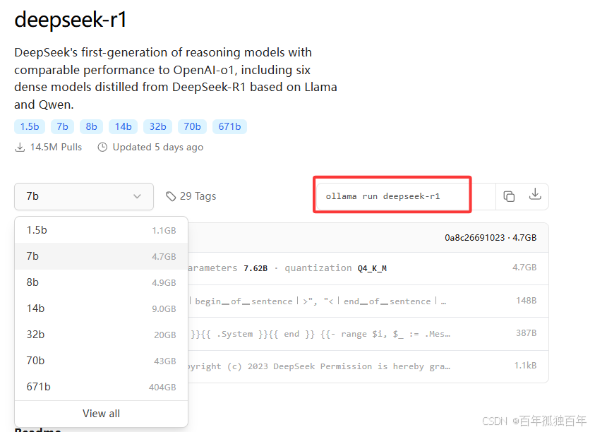This screenshot has height=432, width=595.
Task: Click the 671b tag badge
Action: coord(229,126)
